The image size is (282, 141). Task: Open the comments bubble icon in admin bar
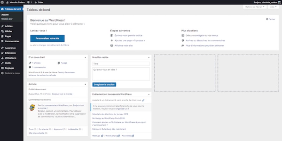(x=29, y=2)
